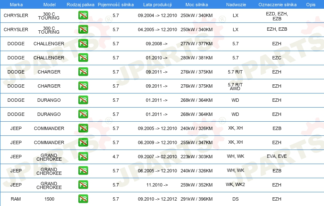Viewport: 324px width, 206px height.
Task: Click the fuel icon for the 259kW Grand Cherokee
Action: click(83, 185)
